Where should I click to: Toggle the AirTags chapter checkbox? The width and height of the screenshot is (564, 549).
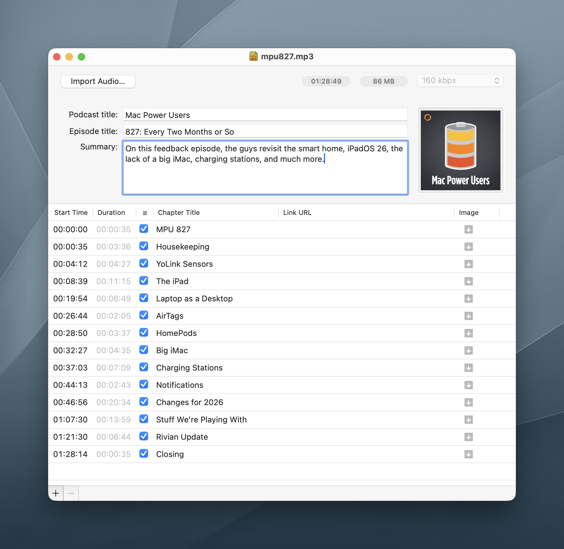tap(144, 315)
